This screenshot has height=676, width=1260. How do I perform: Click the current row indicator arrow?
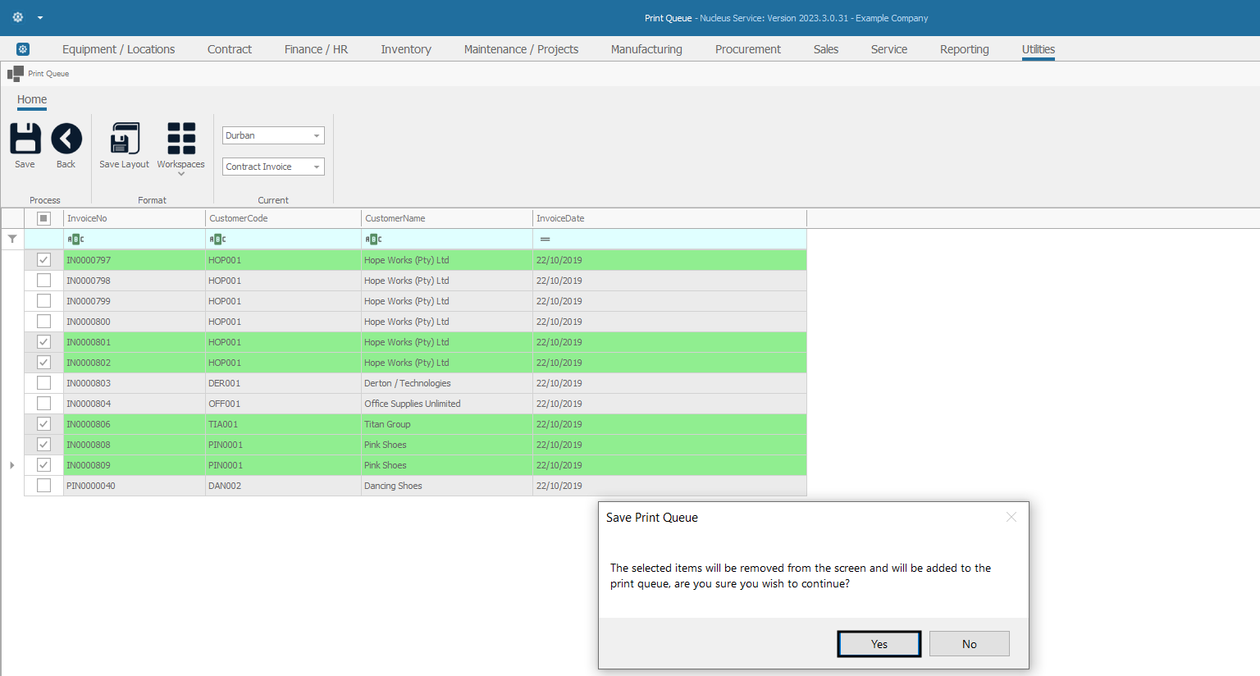coord(12,465)
